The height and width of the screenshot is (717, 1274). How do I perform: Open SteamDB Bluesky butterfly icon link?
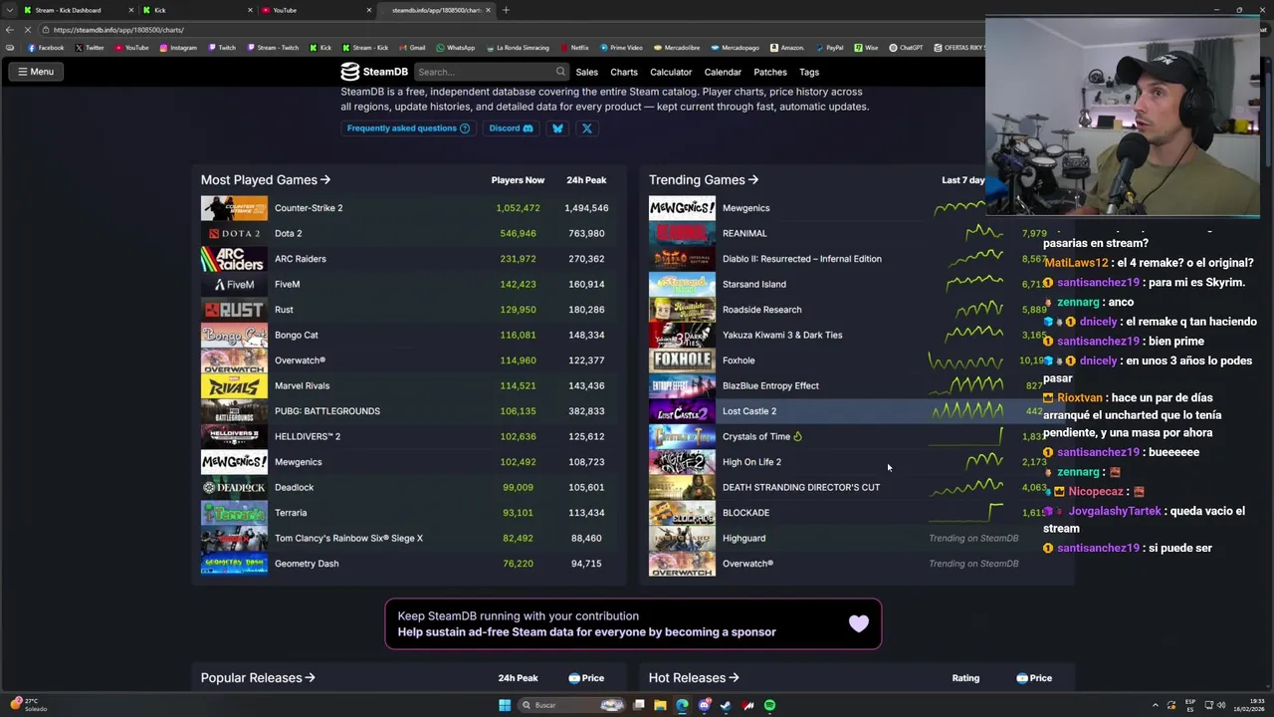click(557, 128)
